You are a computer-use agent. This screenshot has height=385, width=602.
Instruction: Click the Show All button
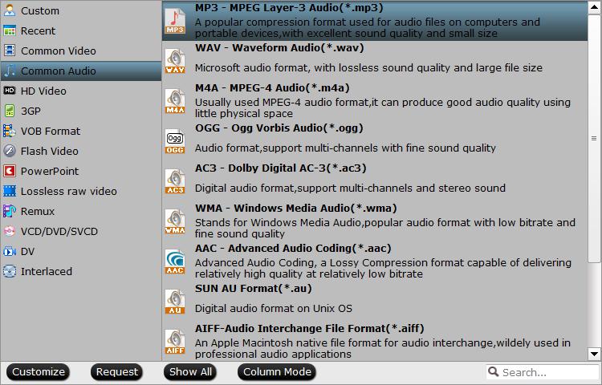190,372
